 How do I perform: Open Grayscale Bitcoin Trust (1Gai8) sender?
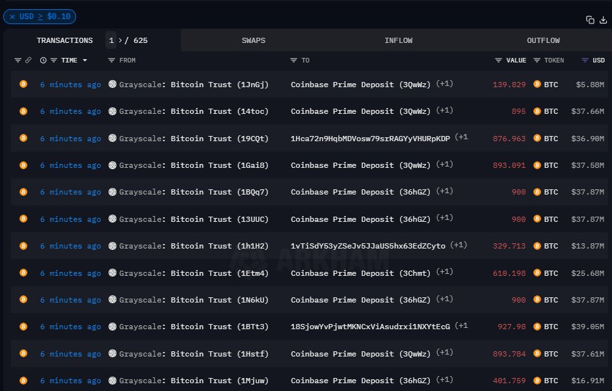[194, 165]
